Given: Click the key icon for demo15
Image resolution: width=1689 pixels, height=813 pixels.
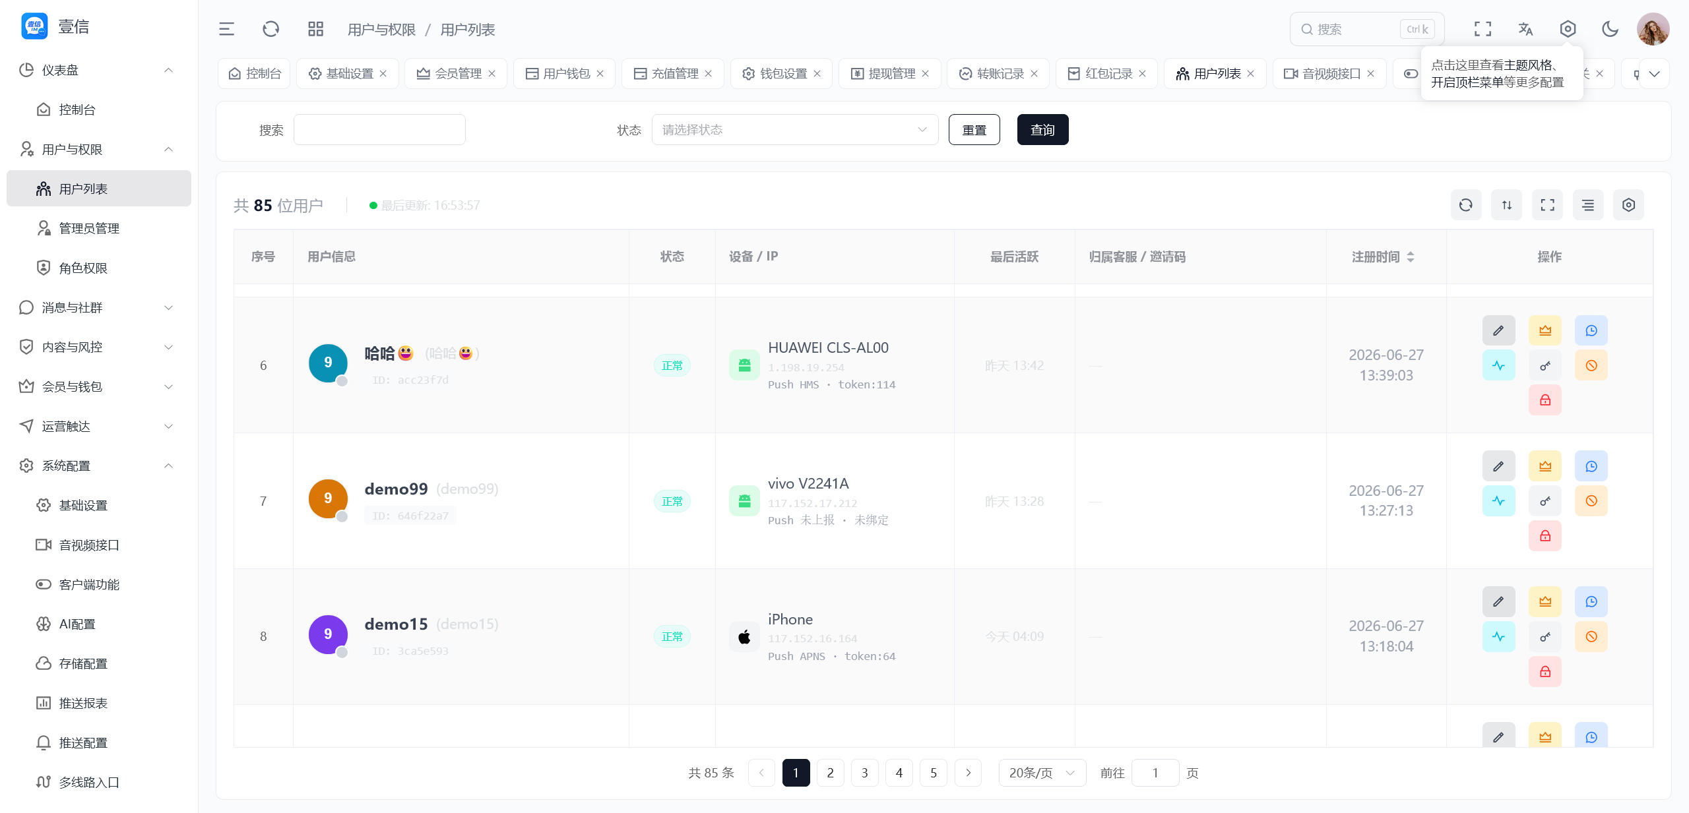Looking at the screenshot, I should [x=1545, y=636].
